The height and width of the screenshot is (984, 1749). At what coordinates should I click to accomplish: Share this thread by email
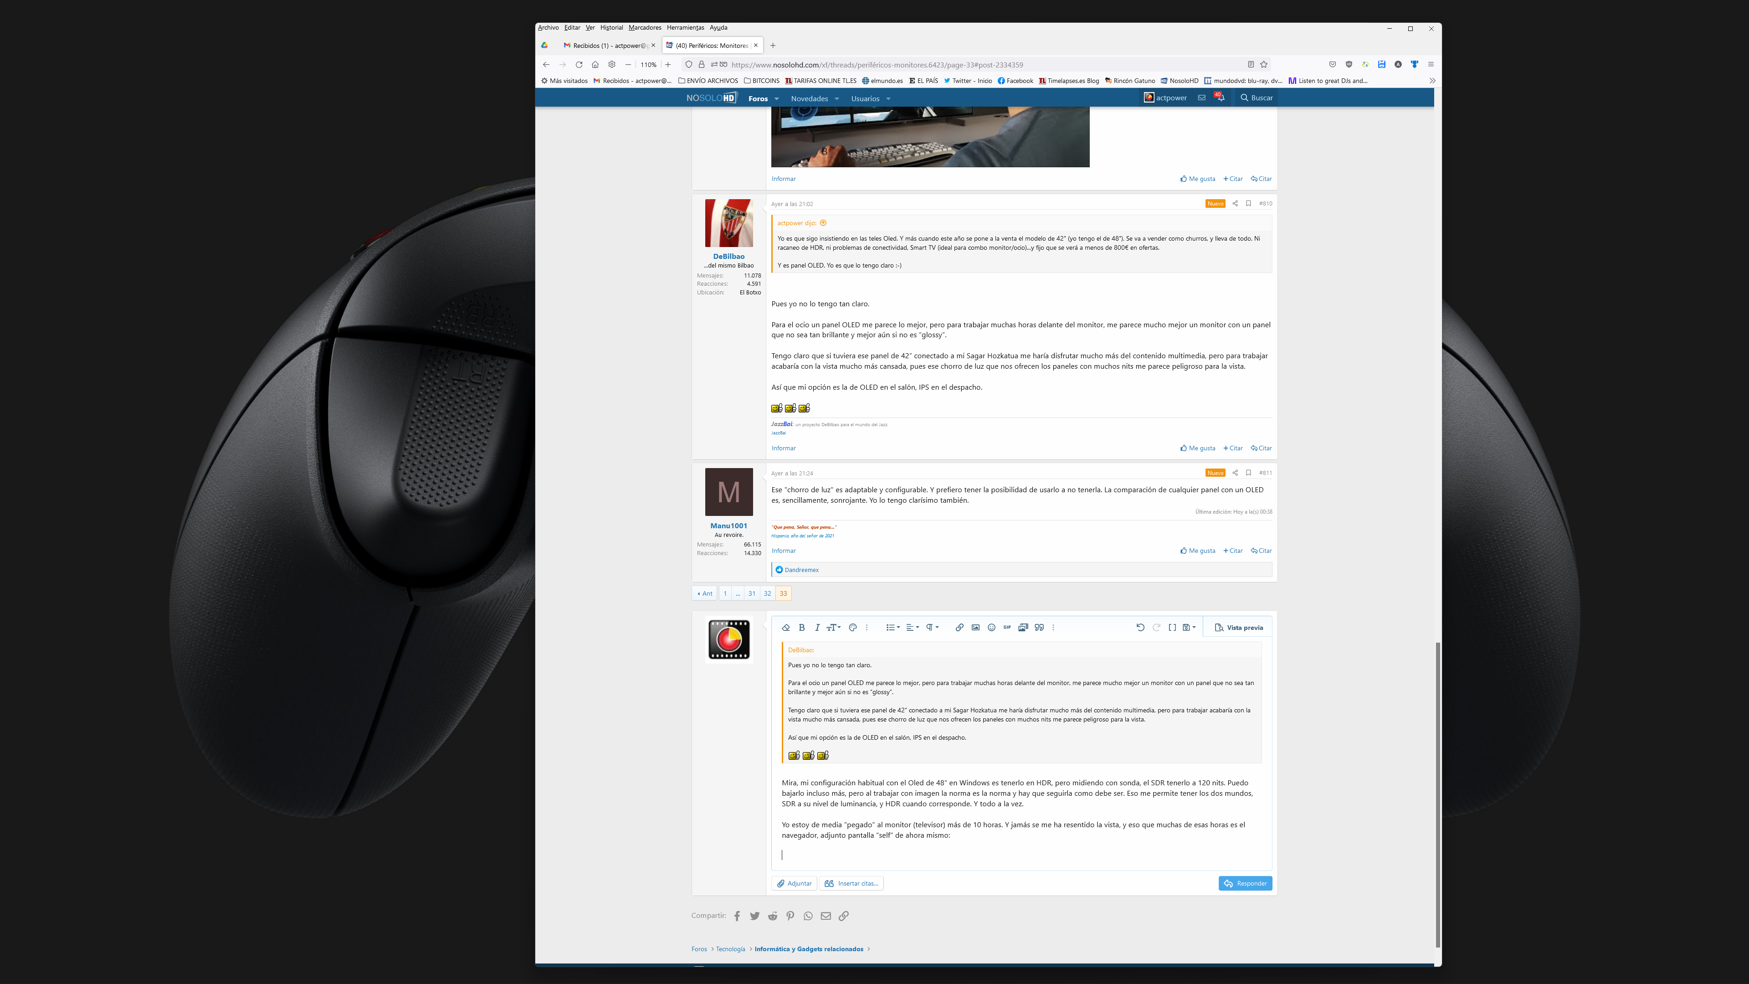[x=826, y=916]
